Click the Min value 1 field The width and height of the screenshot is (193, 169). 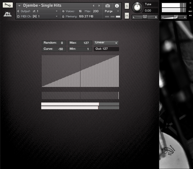[x=80, y=49]
